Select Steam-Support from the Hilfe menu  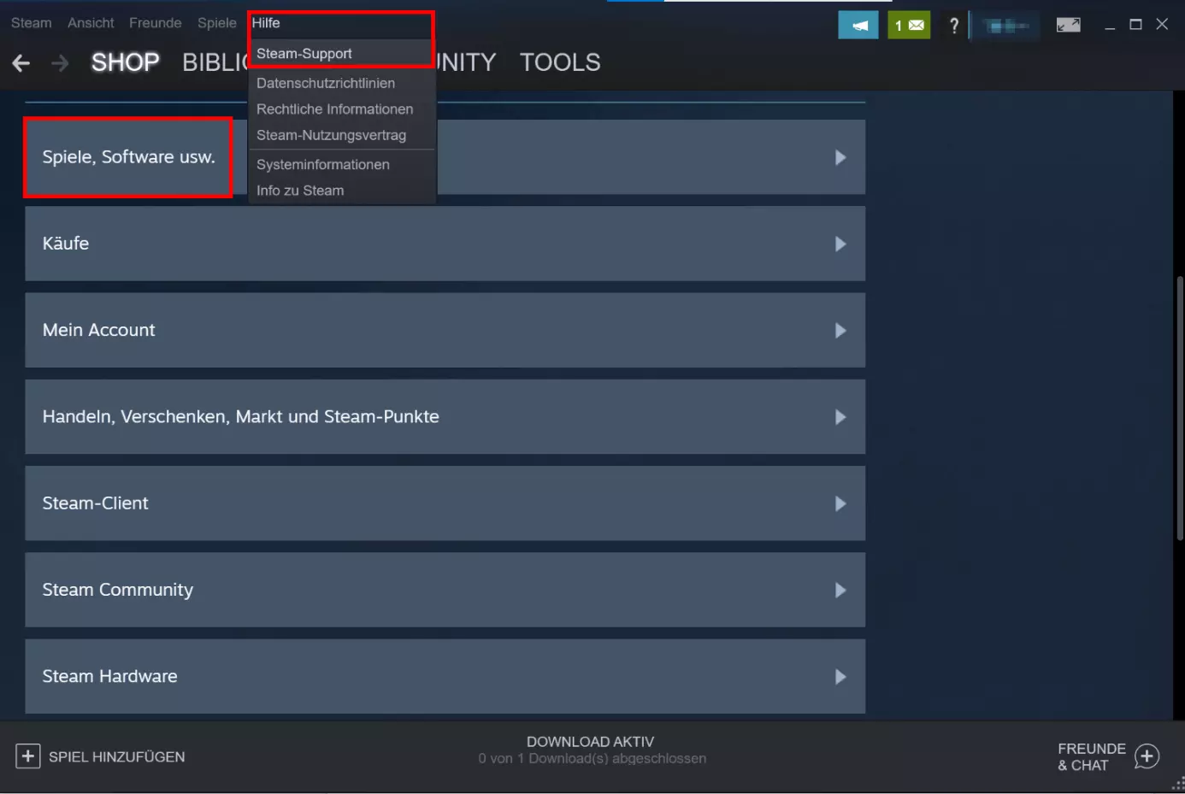point(304,53)
